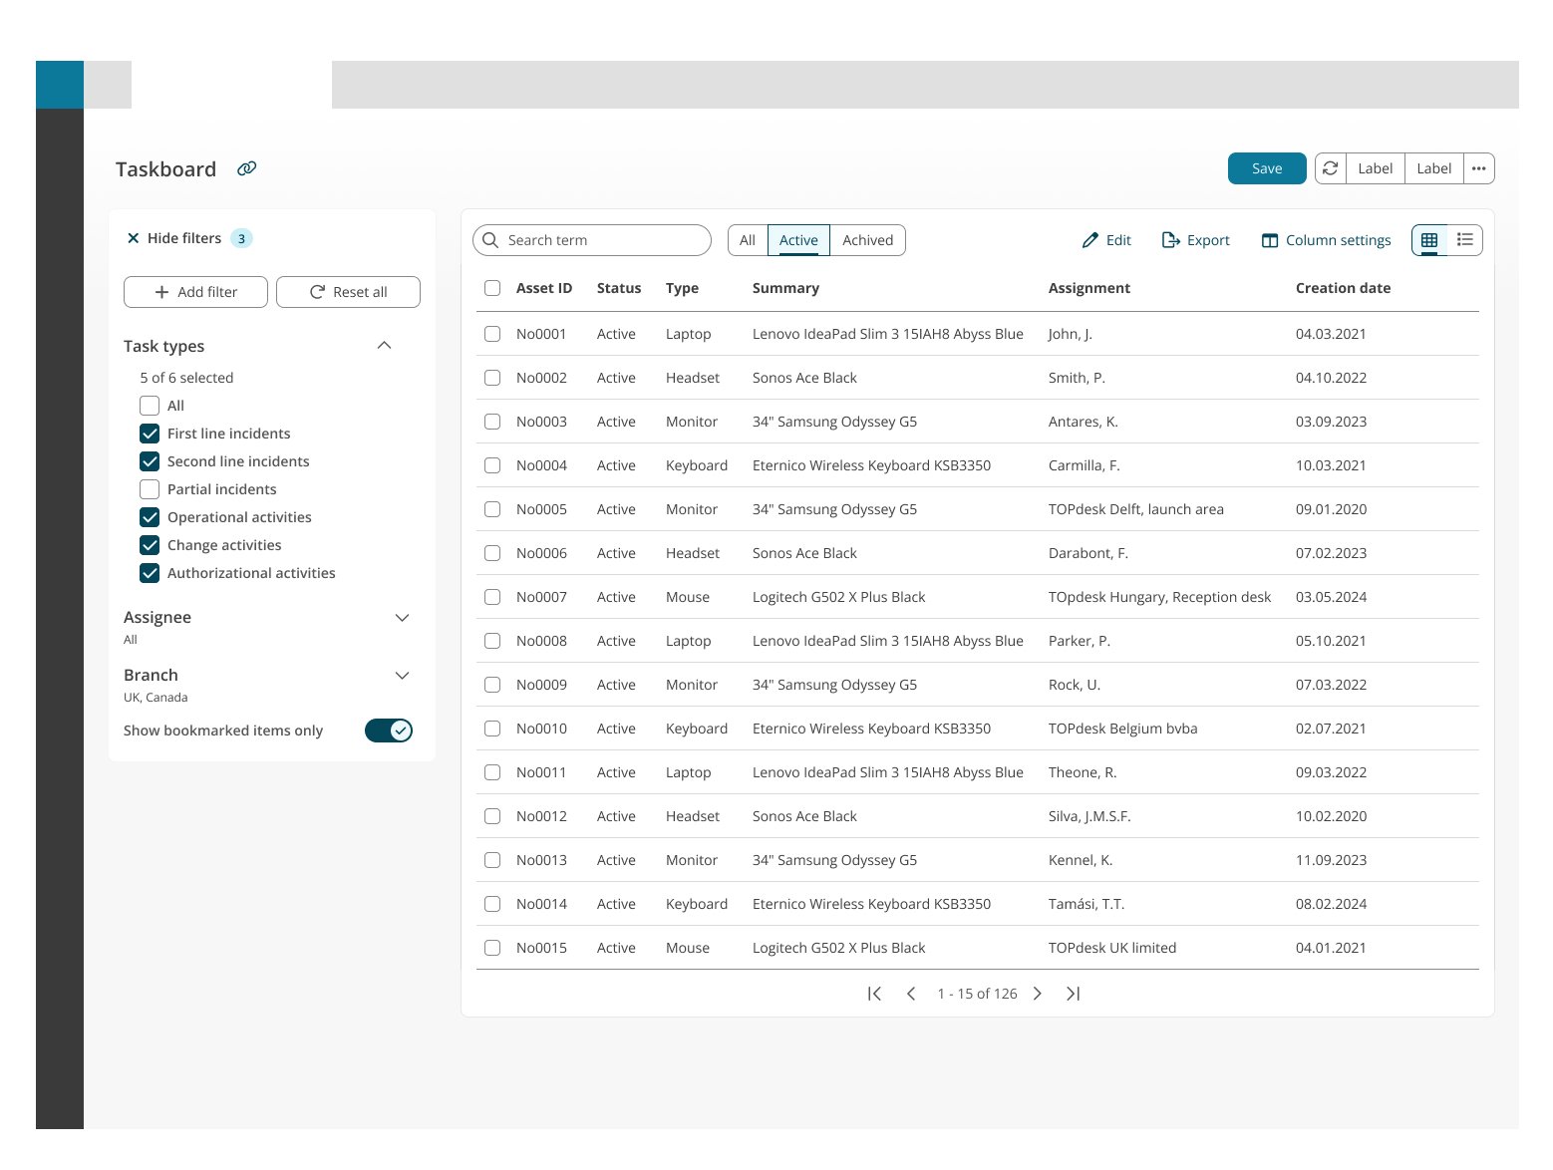Click the Summary column header
Viewport: 1553px width, 1170px height.
tap(785, 288)
